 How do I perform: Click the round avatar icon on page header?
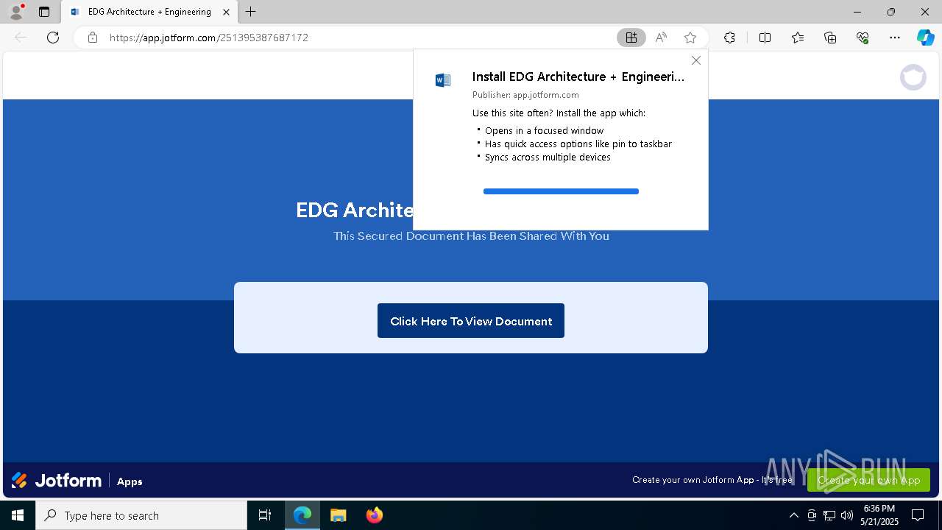[x=913, y=77]
